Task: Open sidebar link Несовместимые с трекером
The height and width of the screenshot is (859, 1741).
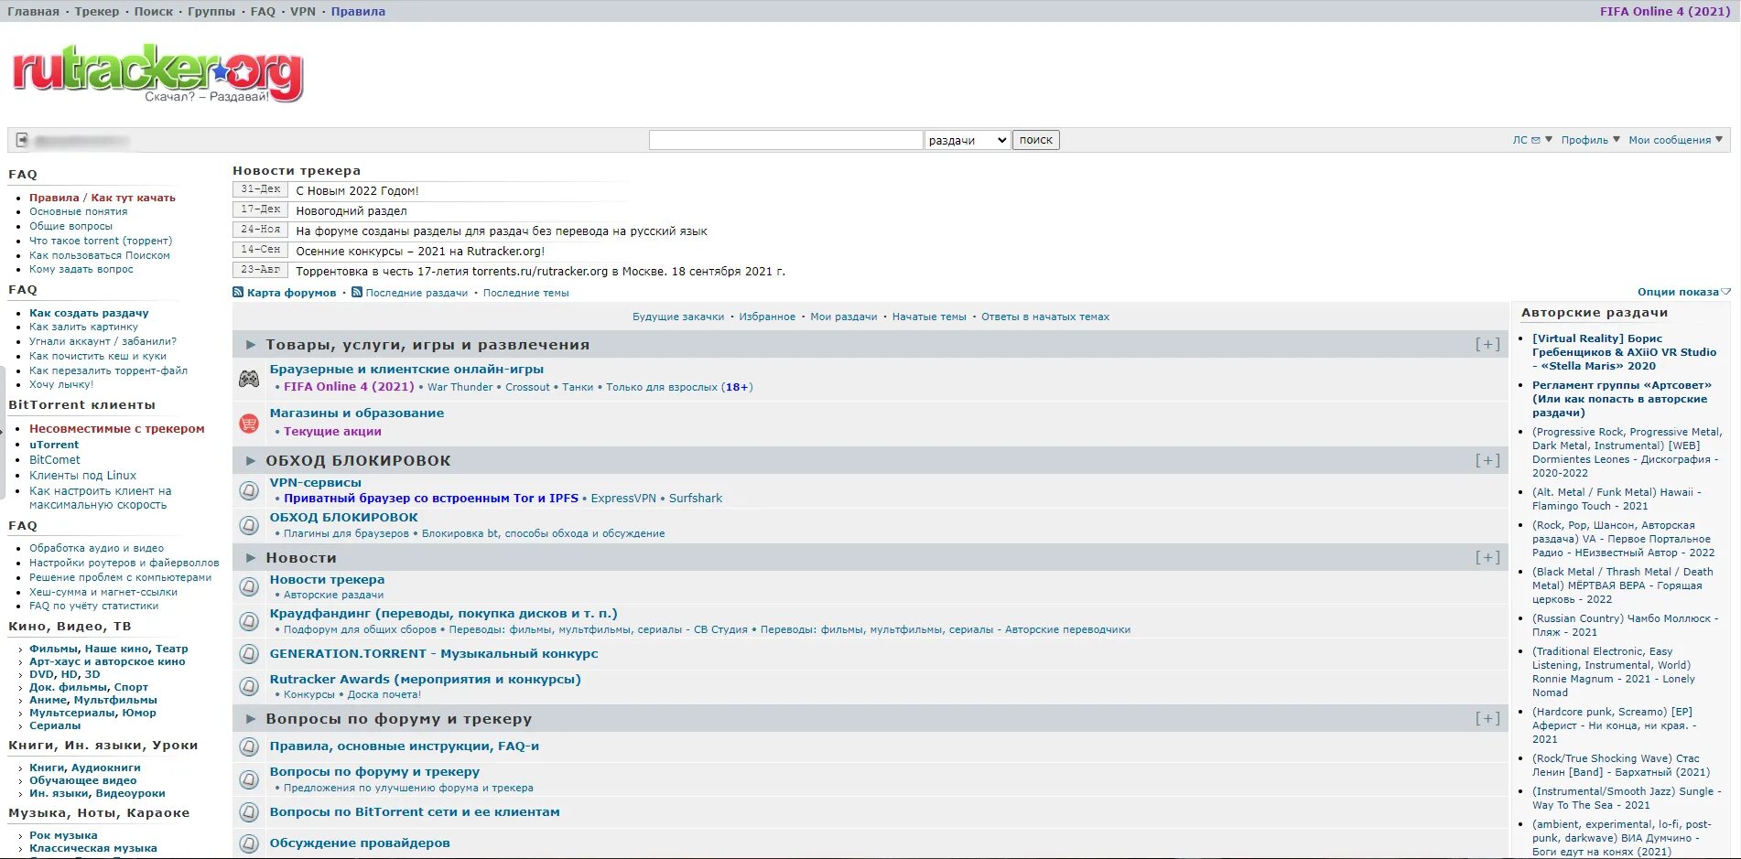Action: [117, 428]
